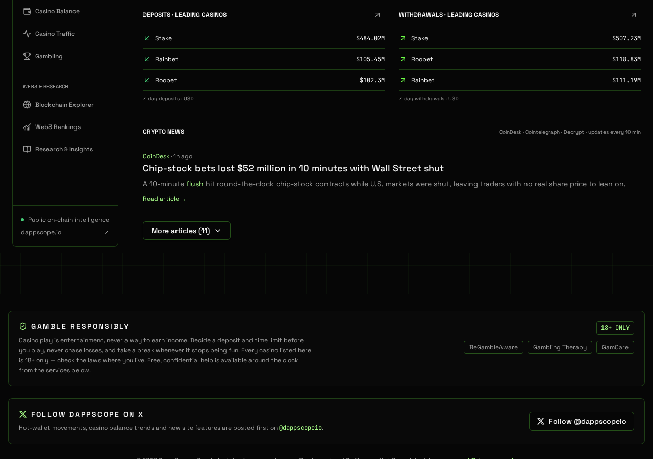
Task: Click the Research & Insights book icon
Action: (27, 149)
